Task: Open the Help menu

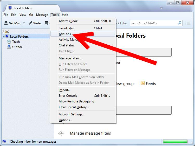Action: [x=65, y=15]
